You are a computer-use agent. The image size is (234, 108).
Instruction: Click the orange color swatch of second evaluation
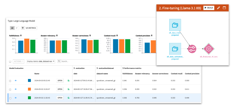click(29, 89)
